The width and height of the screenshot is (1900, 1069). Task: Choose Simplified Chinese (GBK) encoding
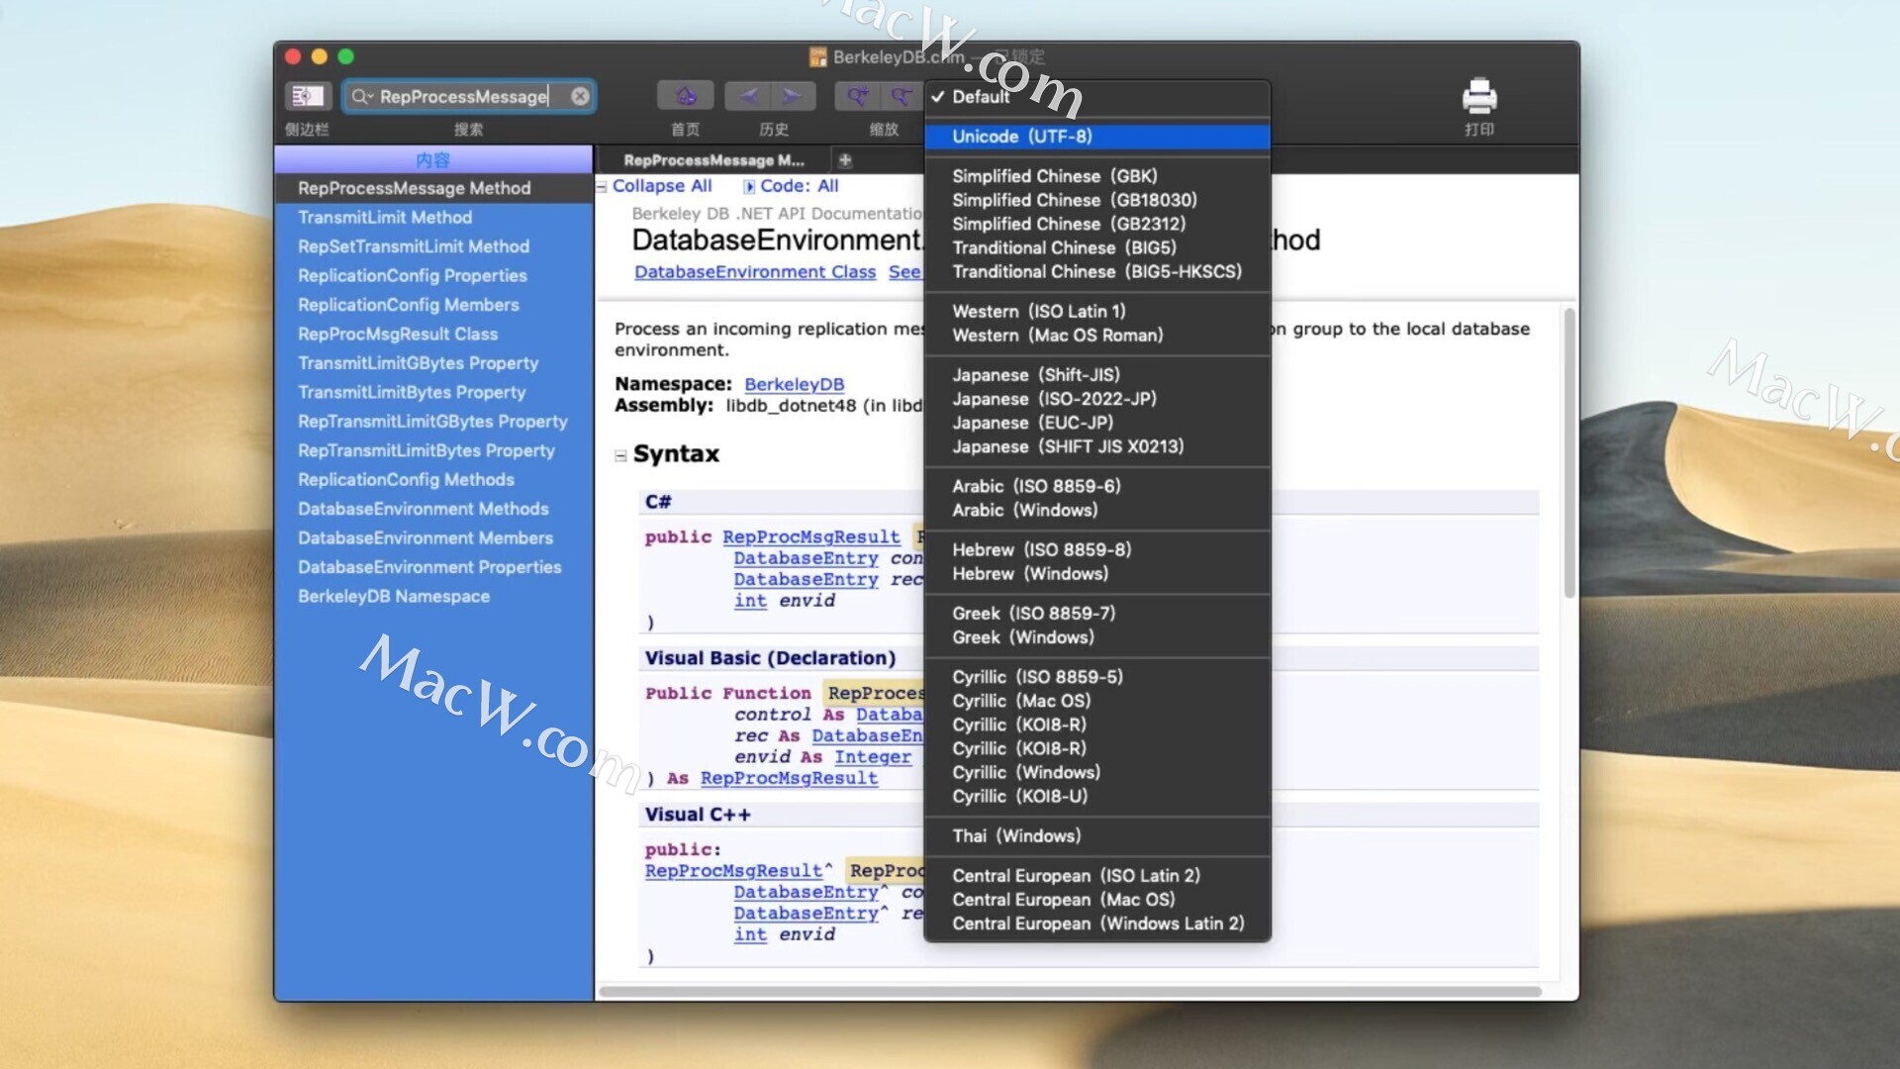pos(1097,176)
